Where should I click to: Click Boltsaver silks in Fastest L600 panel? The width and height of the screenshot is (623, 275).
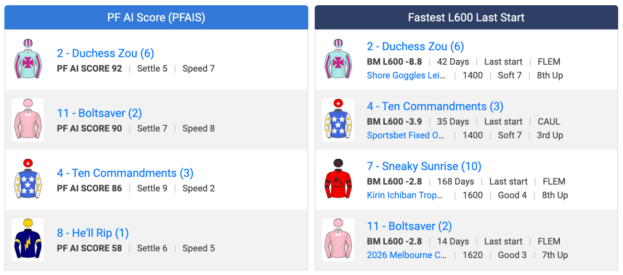pyautogui.click(x=338, y=240)
